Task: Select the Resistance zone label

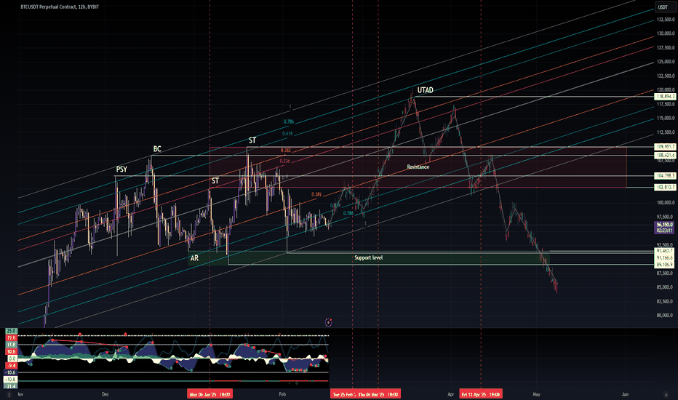Action: pos(418,167)
